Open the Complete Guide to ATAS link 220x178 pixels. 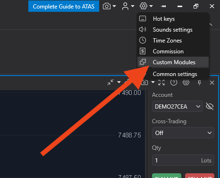[64, 6]
